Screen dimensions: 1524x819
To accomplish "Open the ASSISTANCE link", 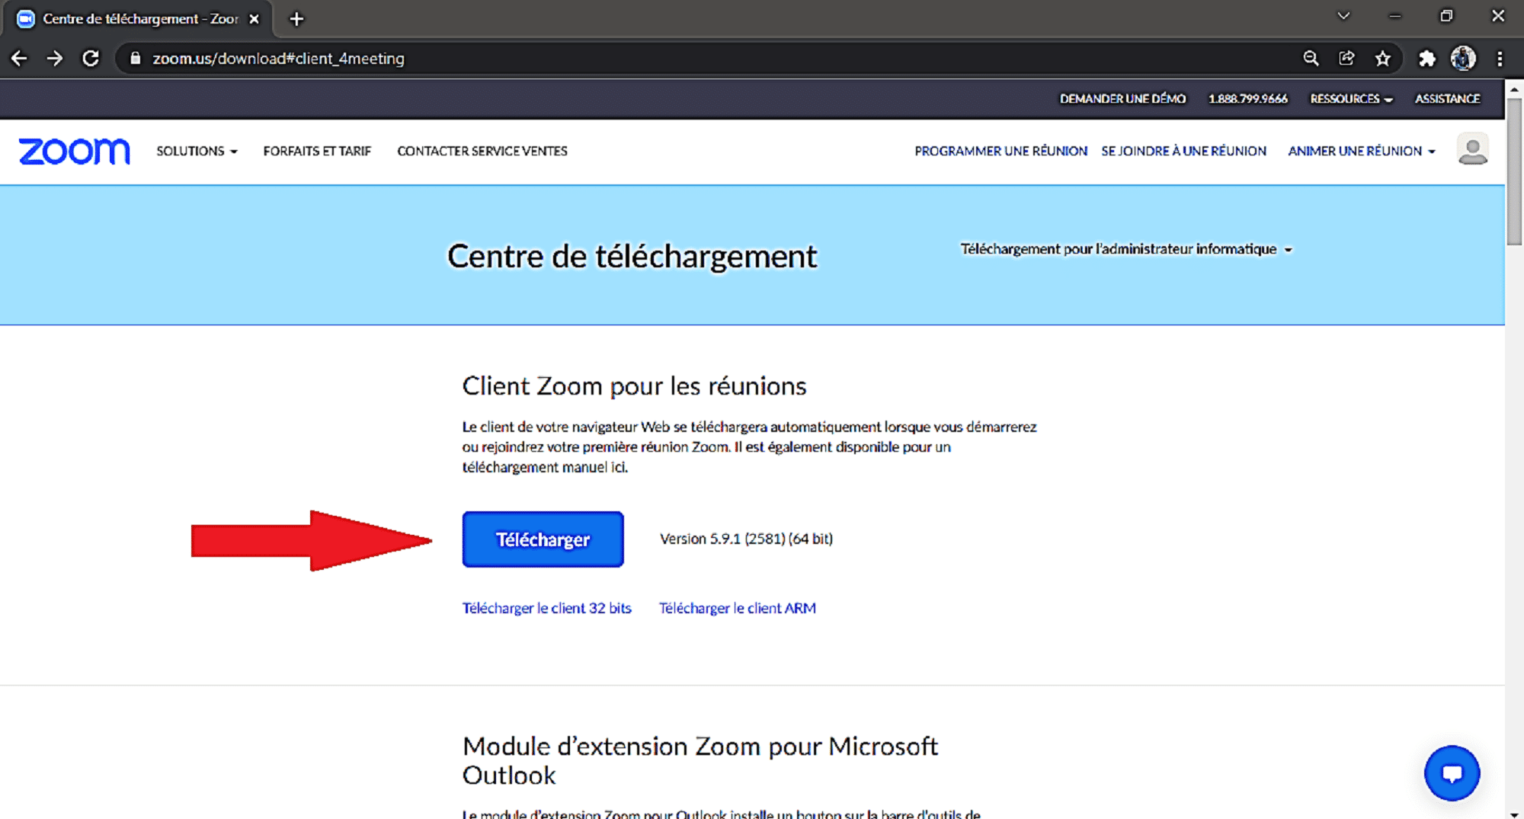I will (x=1447, y=99).
